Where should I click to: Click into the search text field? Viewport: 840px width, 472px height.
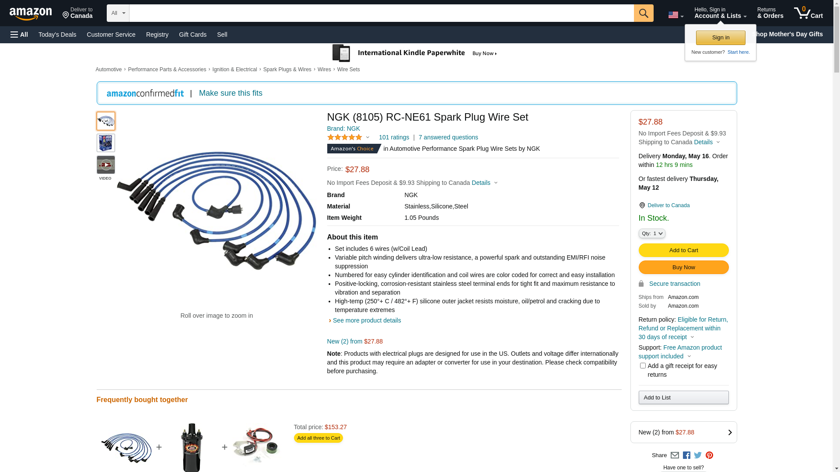coord(381,13)
